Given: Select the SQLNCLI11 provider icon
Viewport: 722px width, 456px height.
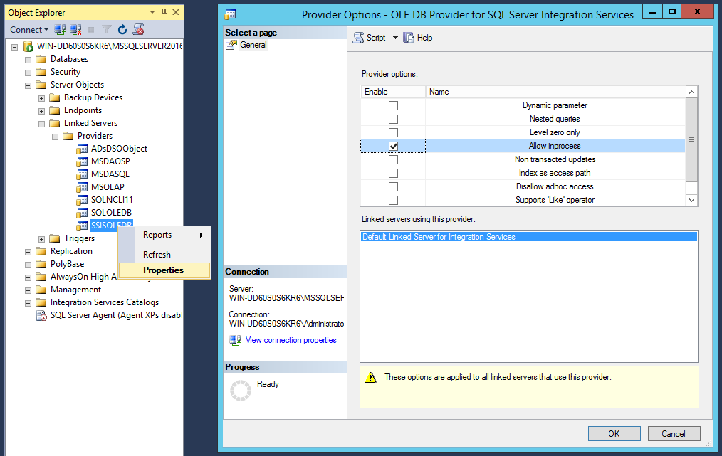Looking at the screenshot, I should 82,200.
